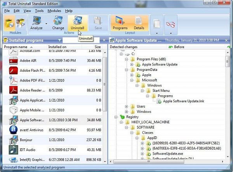Select the SoftwareUpdate.exe registry key
233x172 pixels.
pos(168,154)
